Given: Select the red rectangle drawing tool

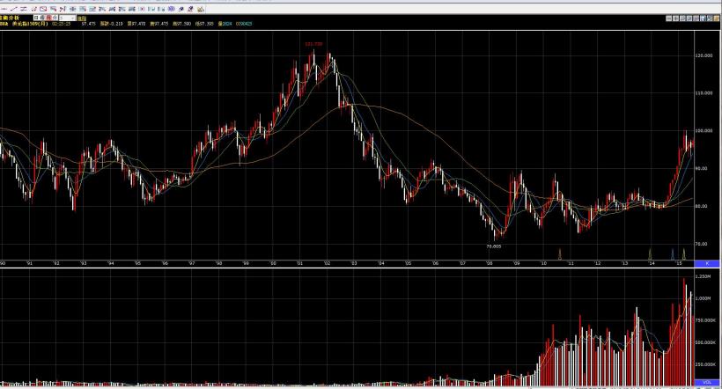Looking at the screenshot, I should [x=43, y=9].
